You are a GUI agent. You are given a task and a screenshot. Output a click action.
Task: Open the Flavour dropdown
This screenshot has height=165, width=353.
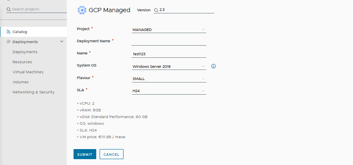169,79
